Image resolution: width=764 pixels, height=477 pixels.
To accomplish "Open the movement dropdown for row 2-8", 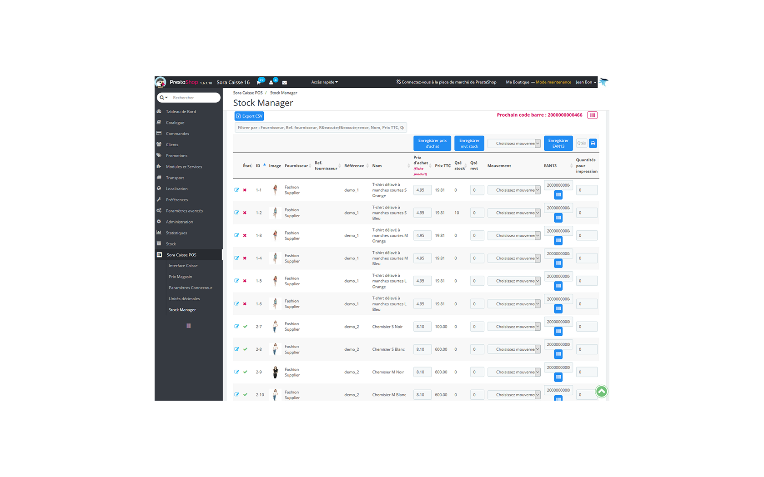I will pos(514,349).
